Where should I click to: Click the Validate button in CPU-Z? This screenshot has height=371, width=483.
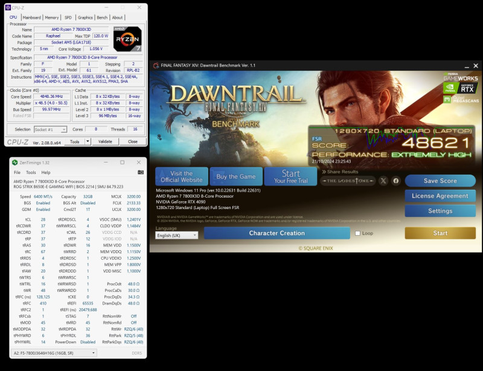click(105, 141)
